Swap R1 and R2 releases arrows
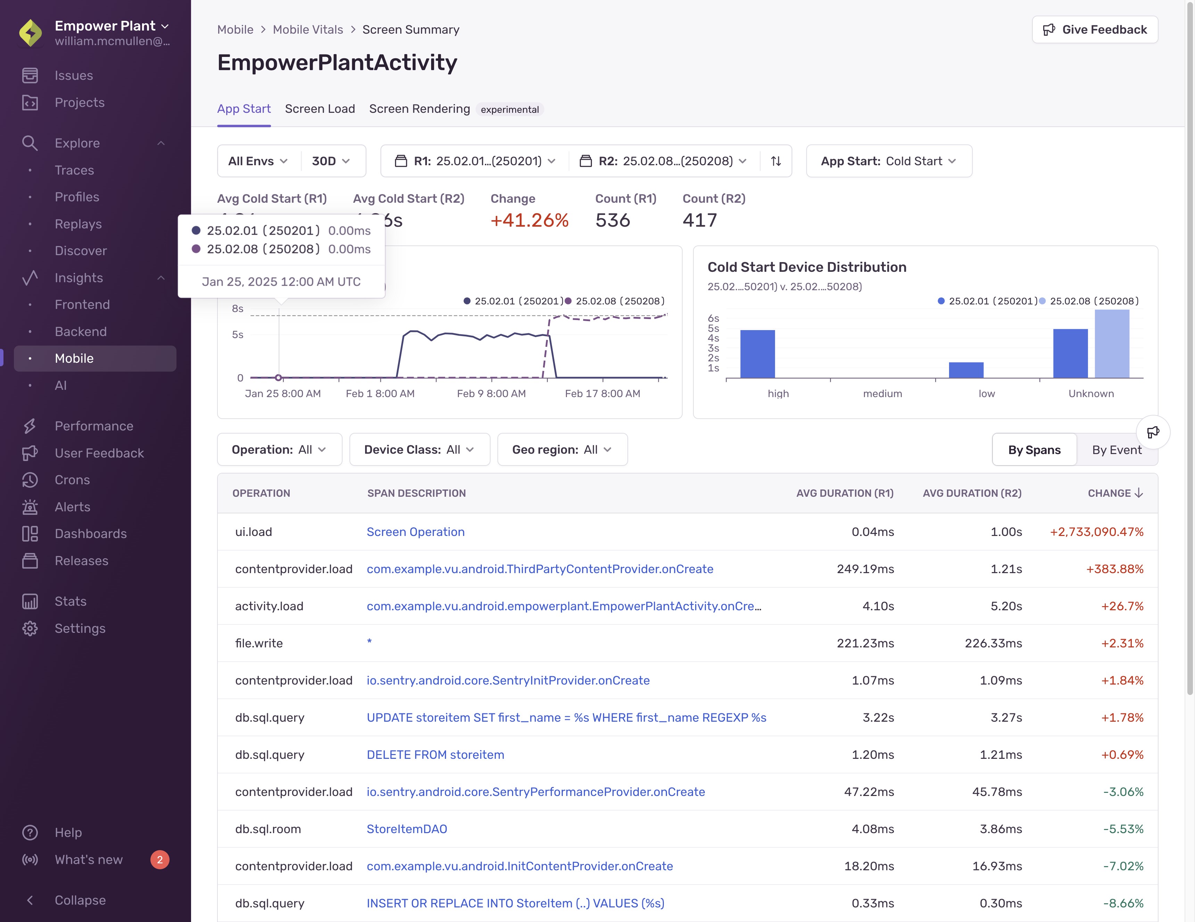Image resolution: width=1195 pixels, height=922 pixels. coord(776,161)
